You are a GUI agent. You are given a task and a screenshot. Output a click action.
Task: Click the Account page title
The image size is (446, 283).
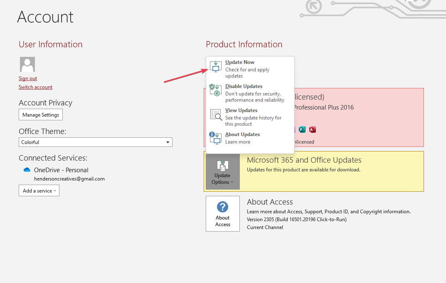(45, 17)
